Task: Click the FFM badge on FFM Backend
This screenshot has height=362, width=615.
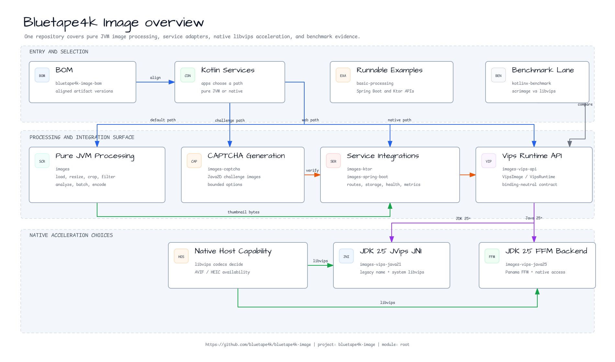Action: (492, 256)
